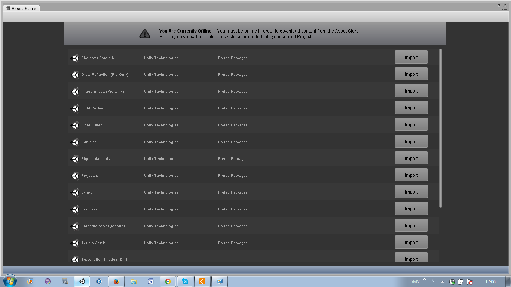Click the package list vertical scrollbar
511x287 pixels.
[x=441, y=128]
